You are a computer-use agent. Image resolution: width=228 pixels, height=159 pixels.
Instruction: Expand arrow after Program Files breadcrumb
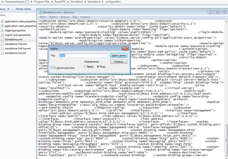pyautogui.click(x=52, y=2)
